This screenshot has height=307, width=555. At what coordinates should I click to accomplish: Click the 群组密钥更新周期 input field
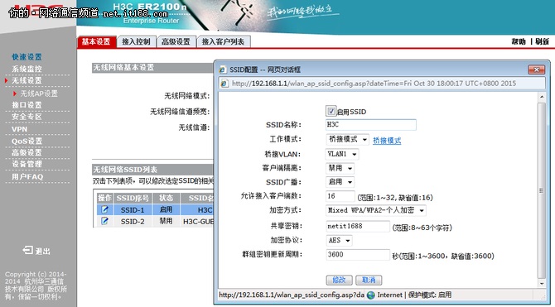[358, 255]
